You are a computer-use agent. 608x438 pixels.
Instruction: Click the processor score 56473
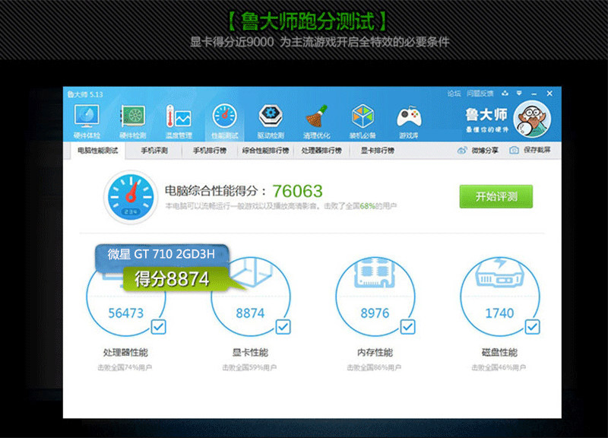click(x=126, y=313)
